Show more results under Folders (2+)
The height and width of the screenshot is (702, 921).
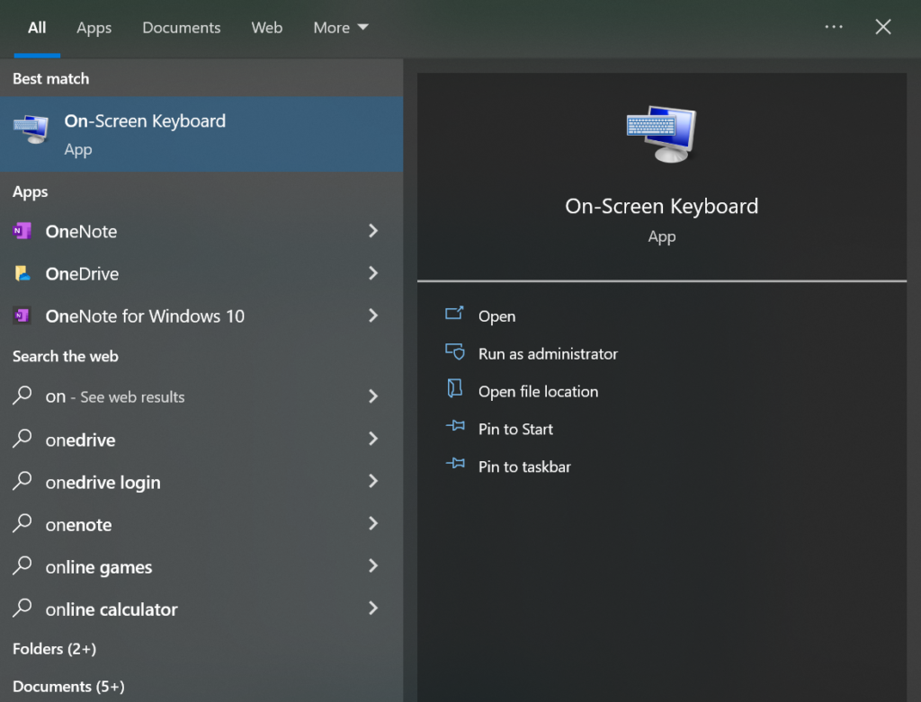54,648
